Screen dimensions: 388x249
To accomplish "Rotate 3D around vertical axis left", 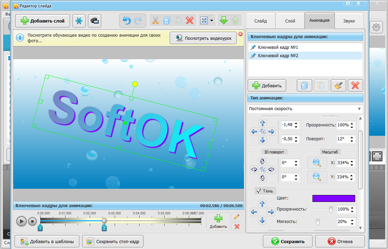I will tap(254, 170).
